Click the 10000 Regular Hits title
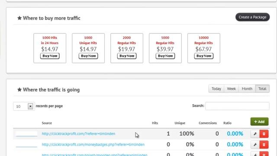 [x=203, y=40]
